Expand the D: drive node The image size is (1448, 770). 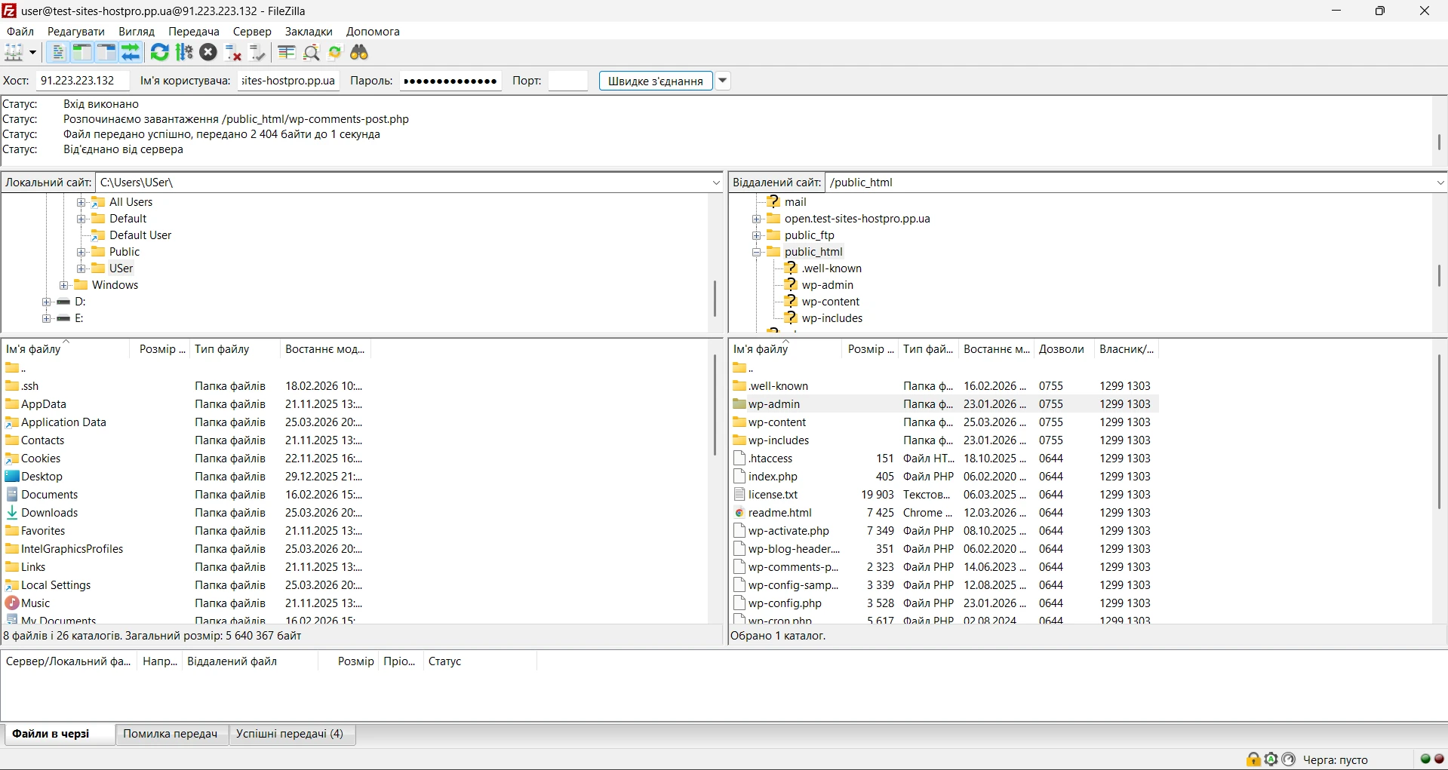pos(47,302)
